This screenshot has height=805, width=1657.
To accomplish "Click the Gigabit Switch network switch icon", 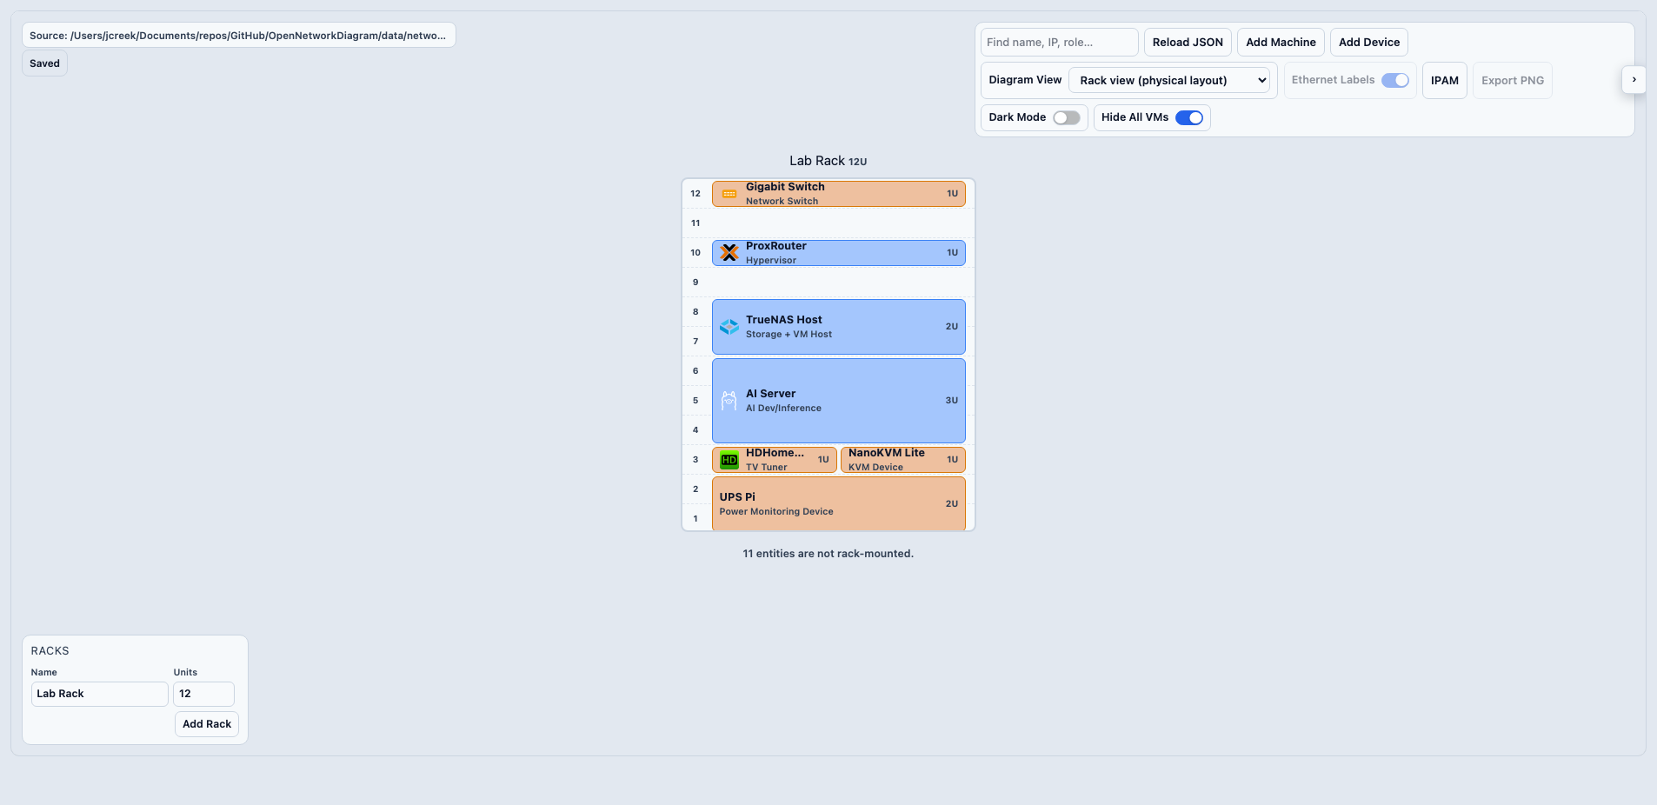I will coord(729,194).
